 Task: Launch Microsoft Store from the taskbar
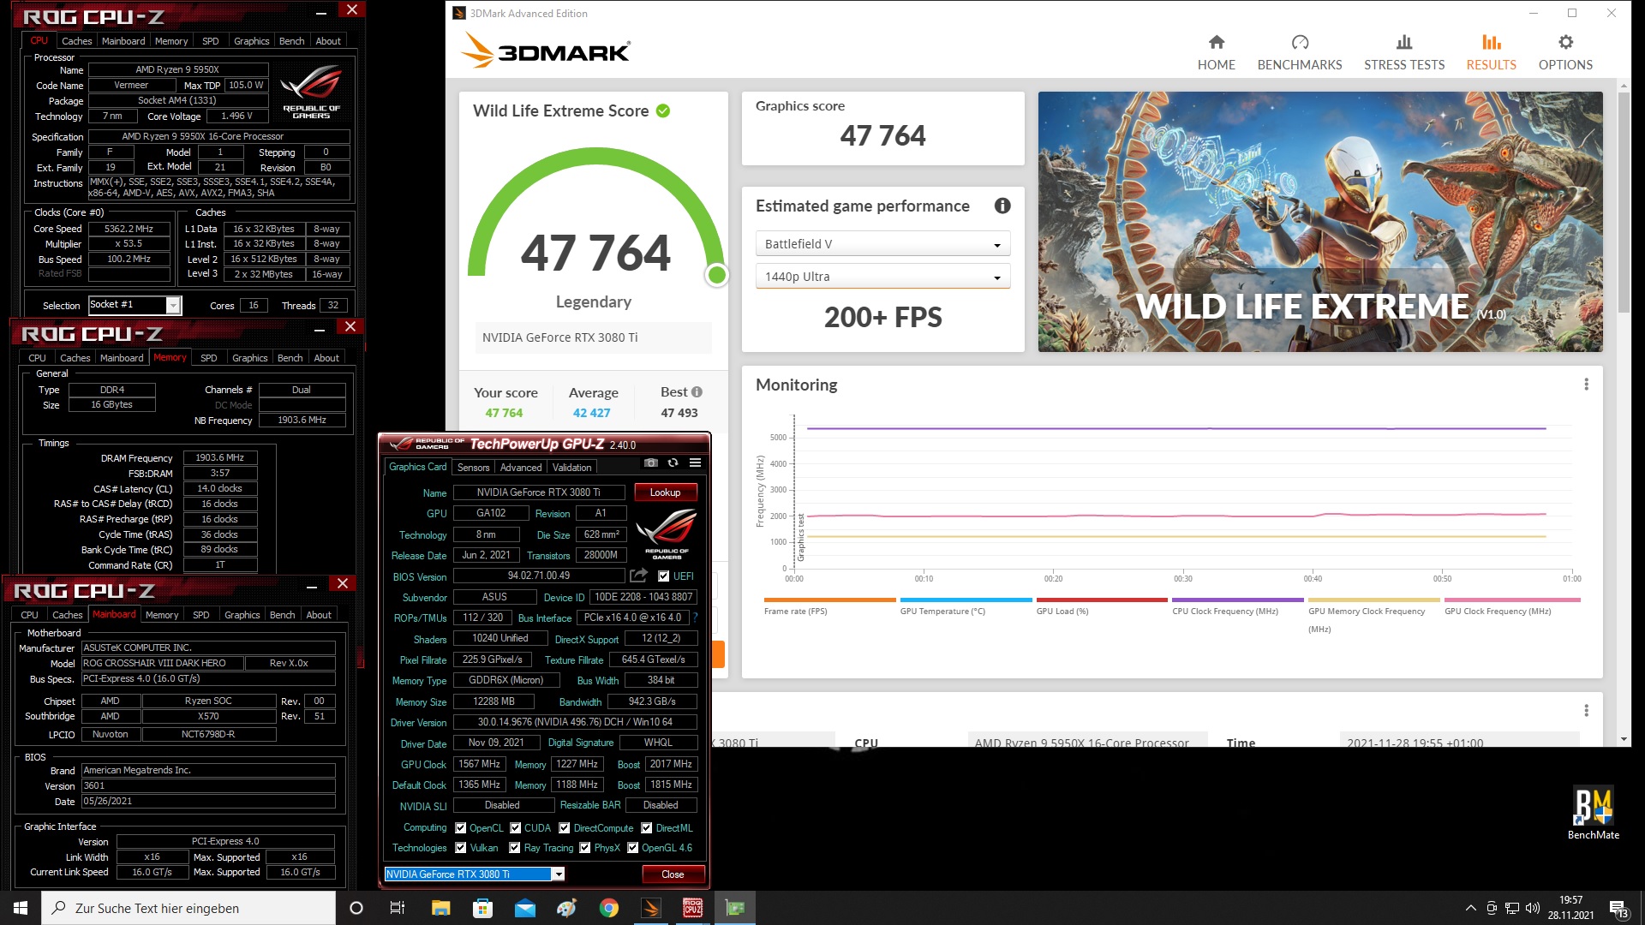tap(482, 908)
